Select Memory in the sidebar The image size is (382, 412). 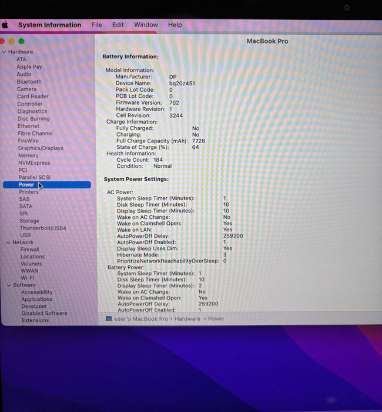click(28, 155)
